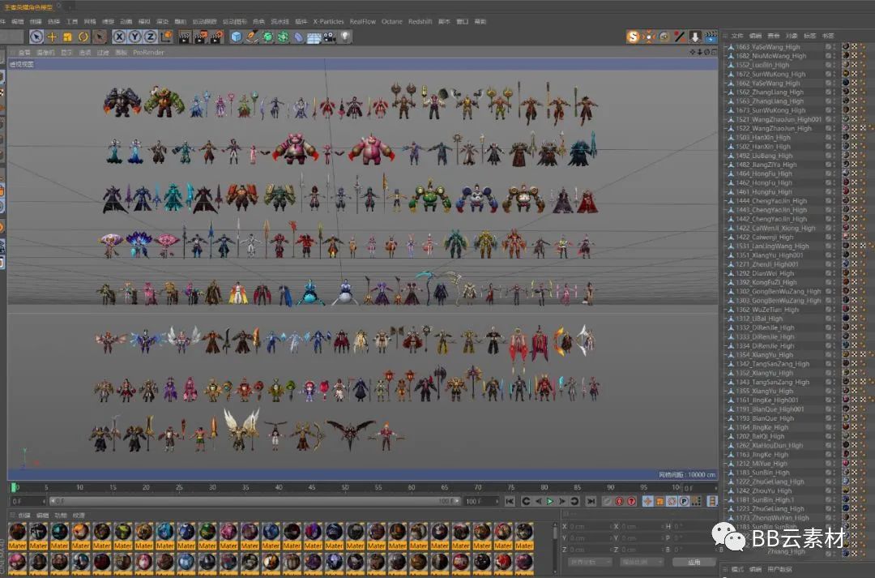The width and height of the screenshot is (875, 578).
Task: Select the spline Pen tool icon
Action: [252, 36]
